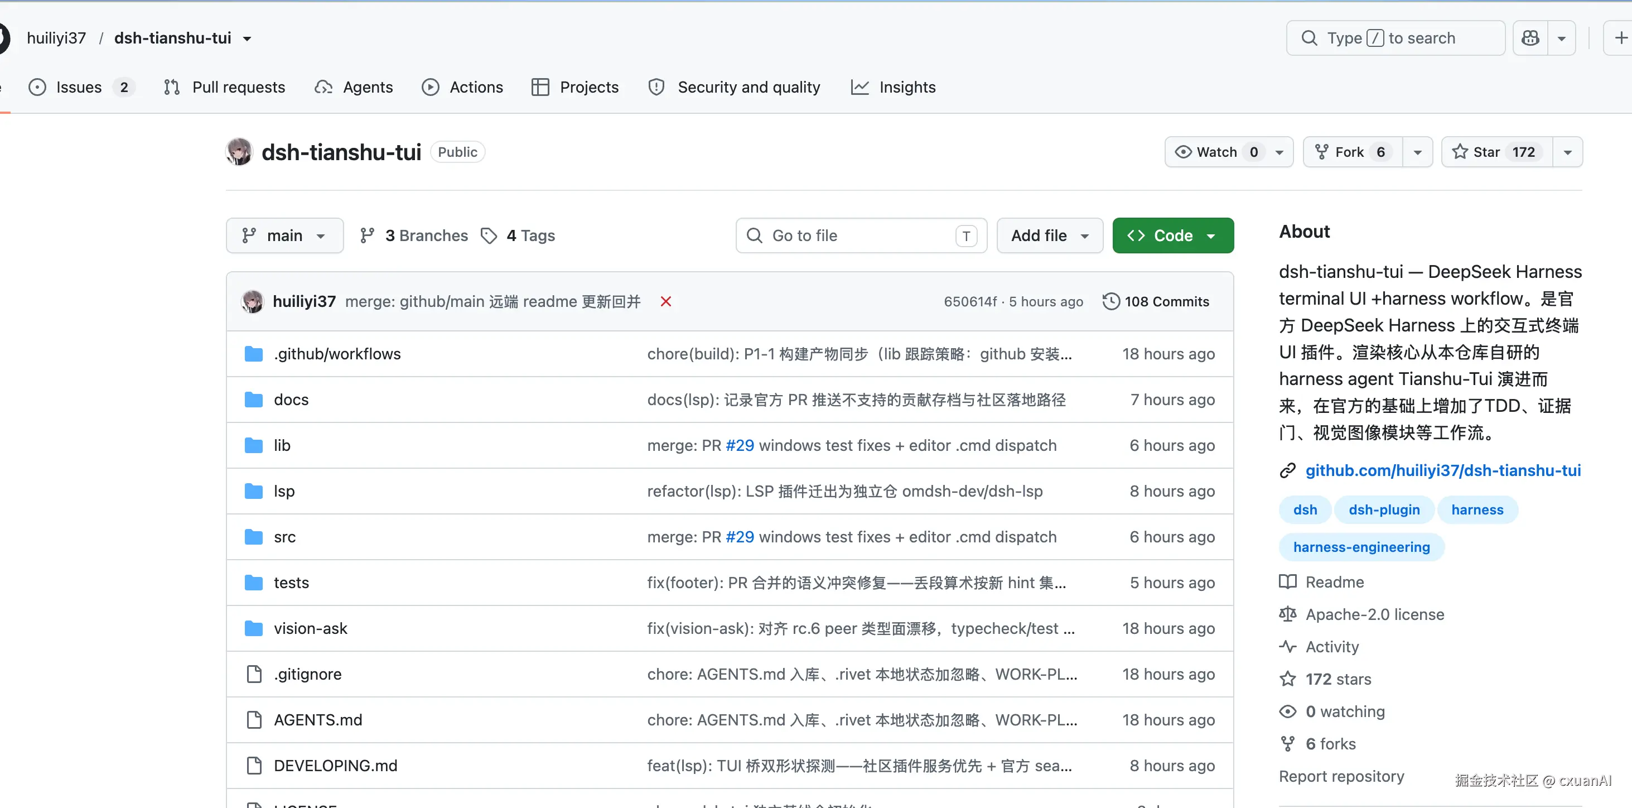This screenshot has height=808, width=1632.
Task: Expand the repository name dropdown in header
Action: [247, 39]
